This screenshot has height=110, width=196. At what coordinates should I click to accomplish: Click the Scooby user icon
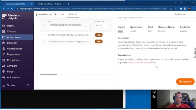coord(4,85)
